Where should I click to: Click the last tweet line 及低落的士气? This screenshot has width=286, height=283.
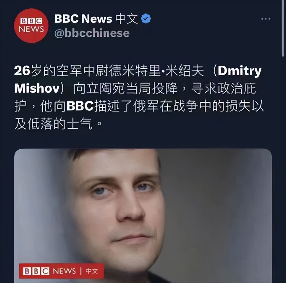click(x=53, y=124)
